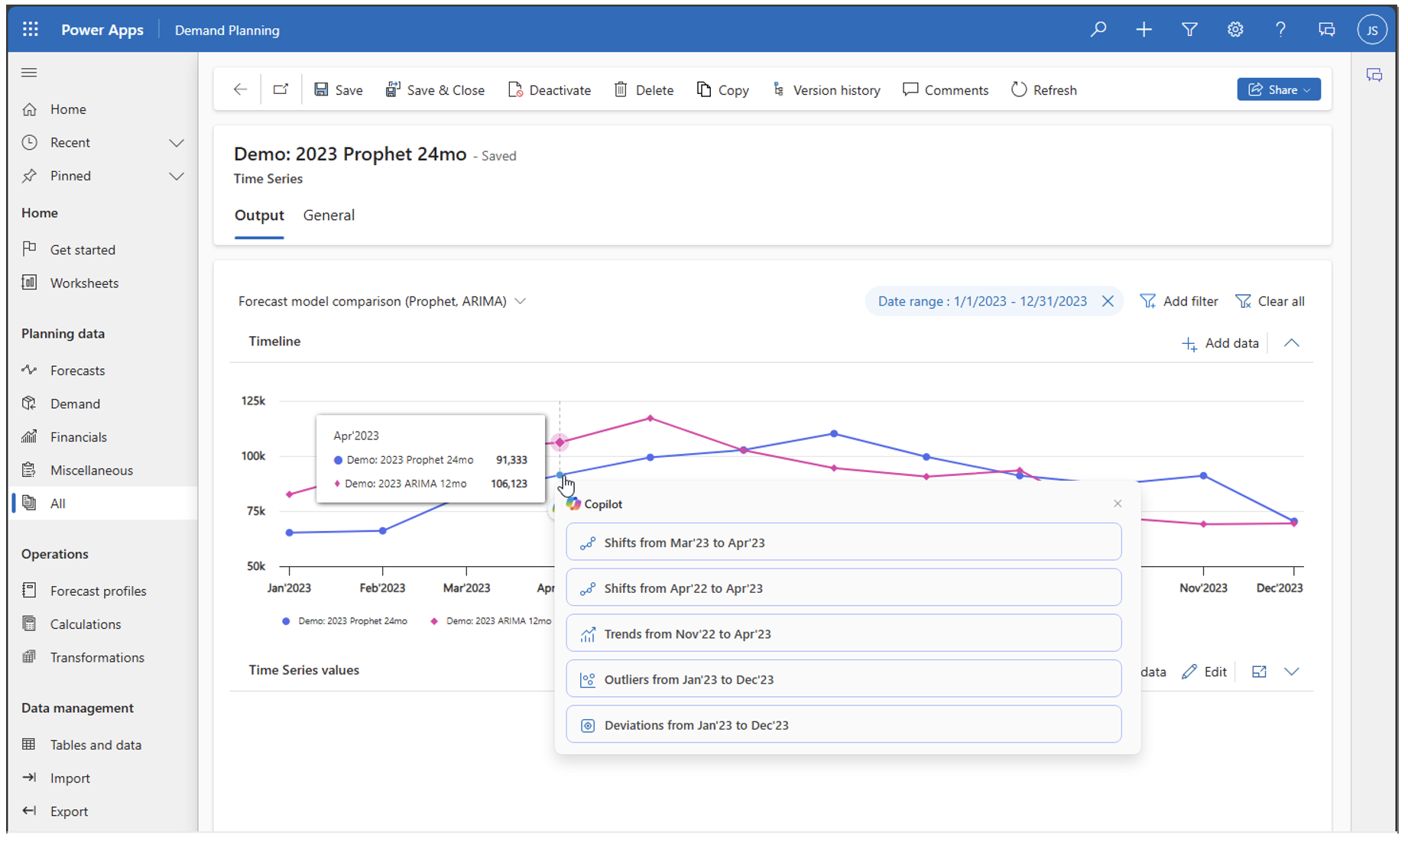Click Save & Close in the toolbar
Image resolution: width=1408 pixels, height=842 pixels.
click(435, 89)
